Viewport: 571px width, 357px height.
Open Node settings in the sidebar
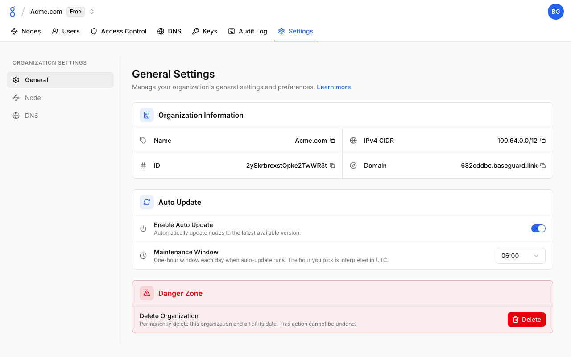pyautogui.click(x=60, y=98)
